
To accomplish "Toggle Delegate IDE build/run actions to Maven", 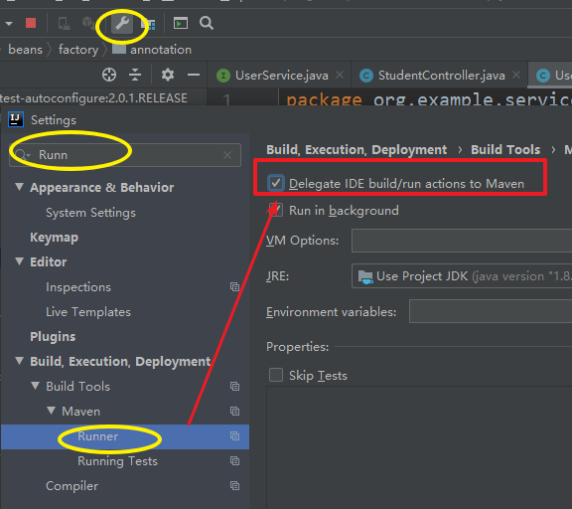I will (276, 183).
